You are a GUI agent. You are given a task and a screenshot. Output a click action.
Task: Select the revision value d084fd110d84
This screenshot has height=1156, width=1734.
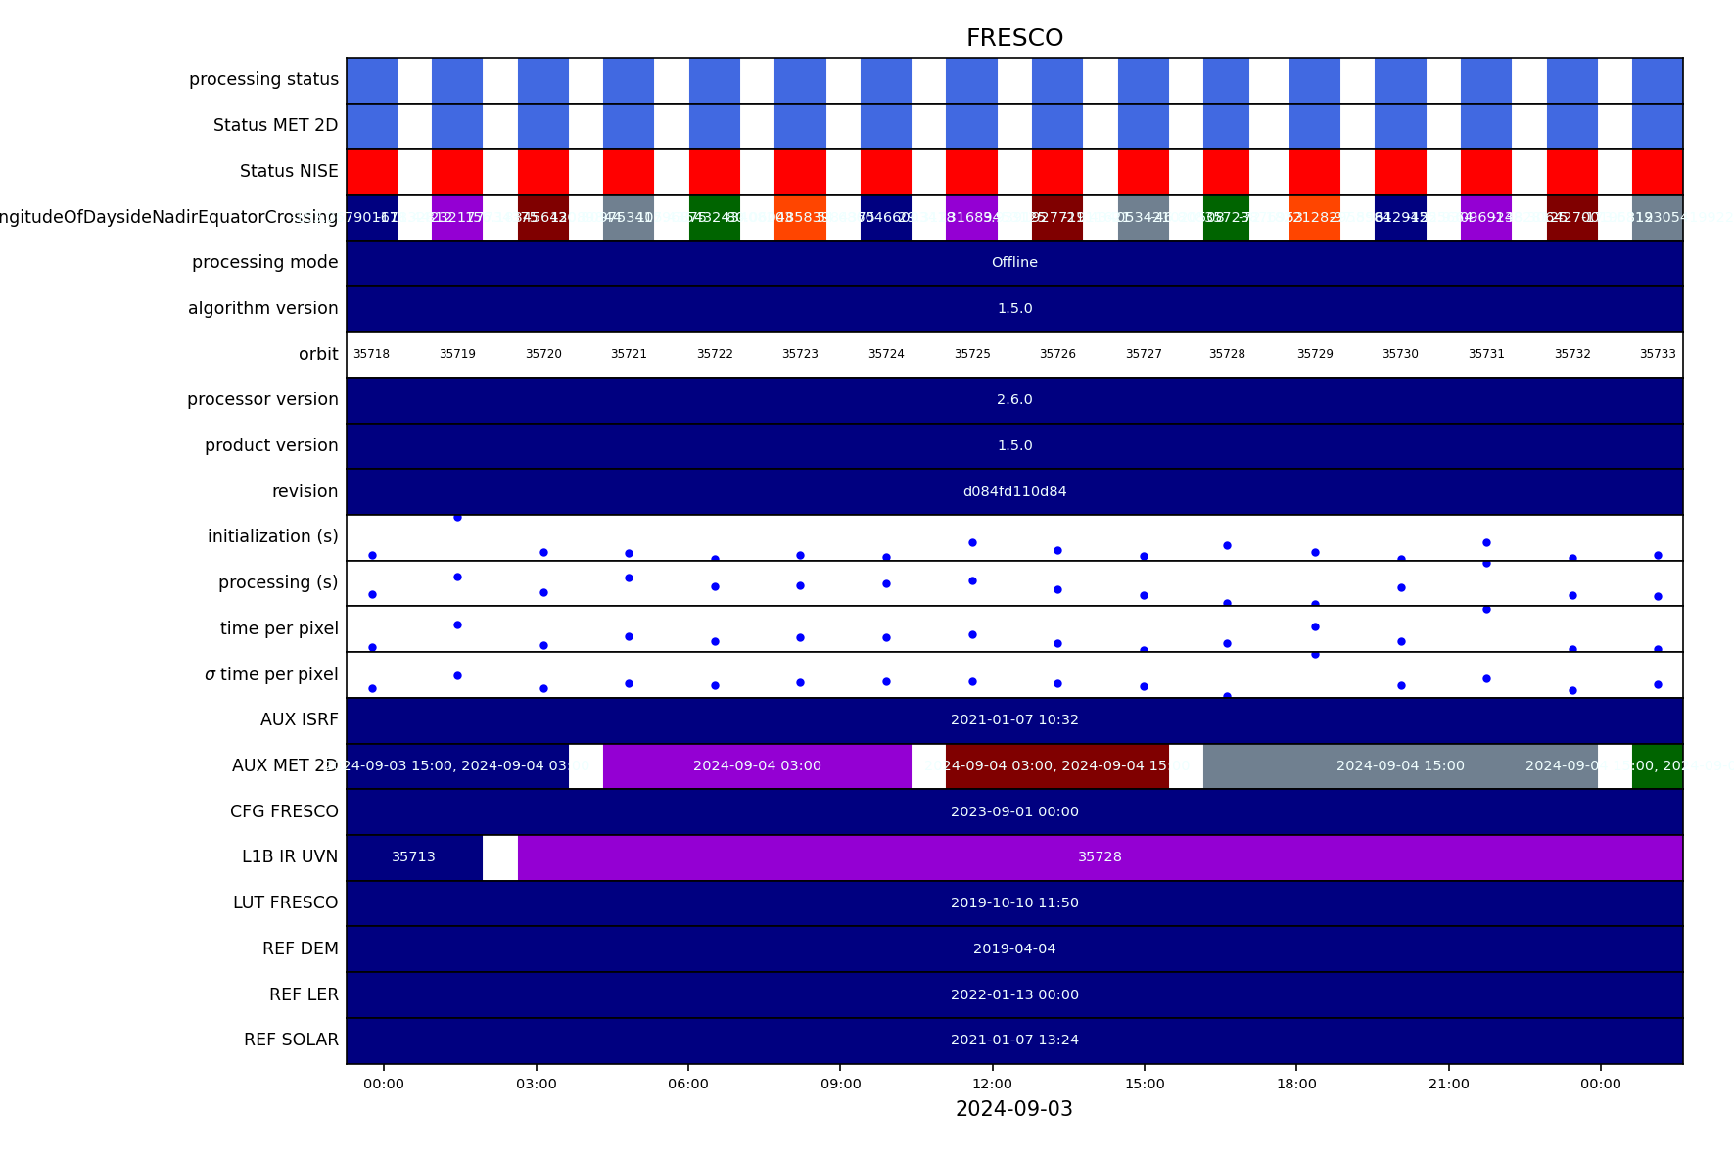(1014, 491)
